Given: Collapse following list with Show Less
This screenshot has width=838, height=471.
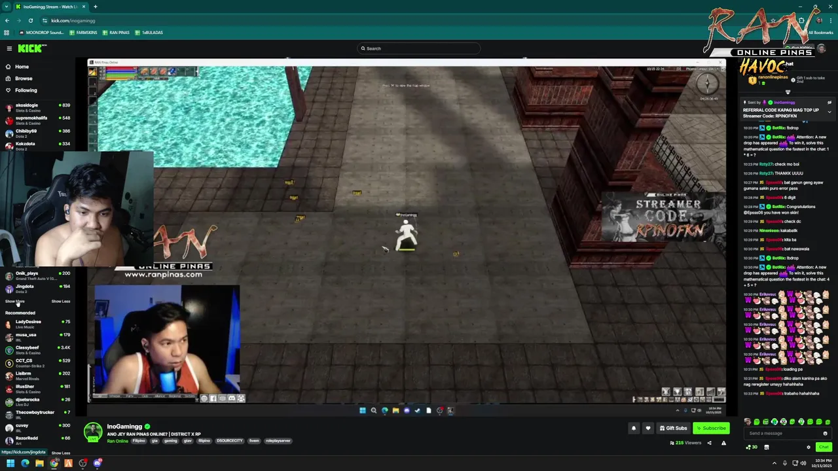Looking at the screenshot, I should click(61, 302).
